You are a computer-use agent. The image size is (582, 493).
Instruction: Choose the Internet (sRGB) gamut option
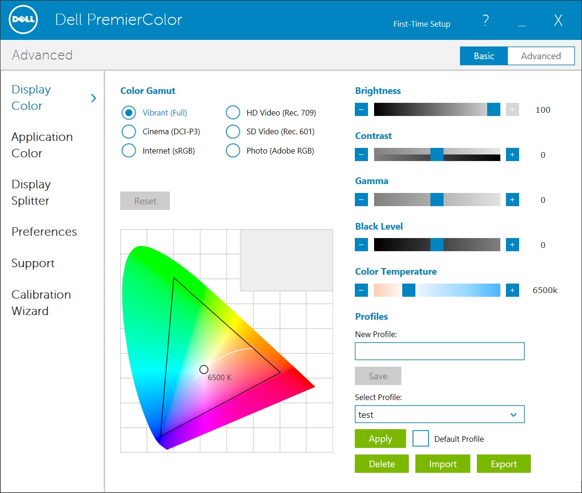click(129, 151)
